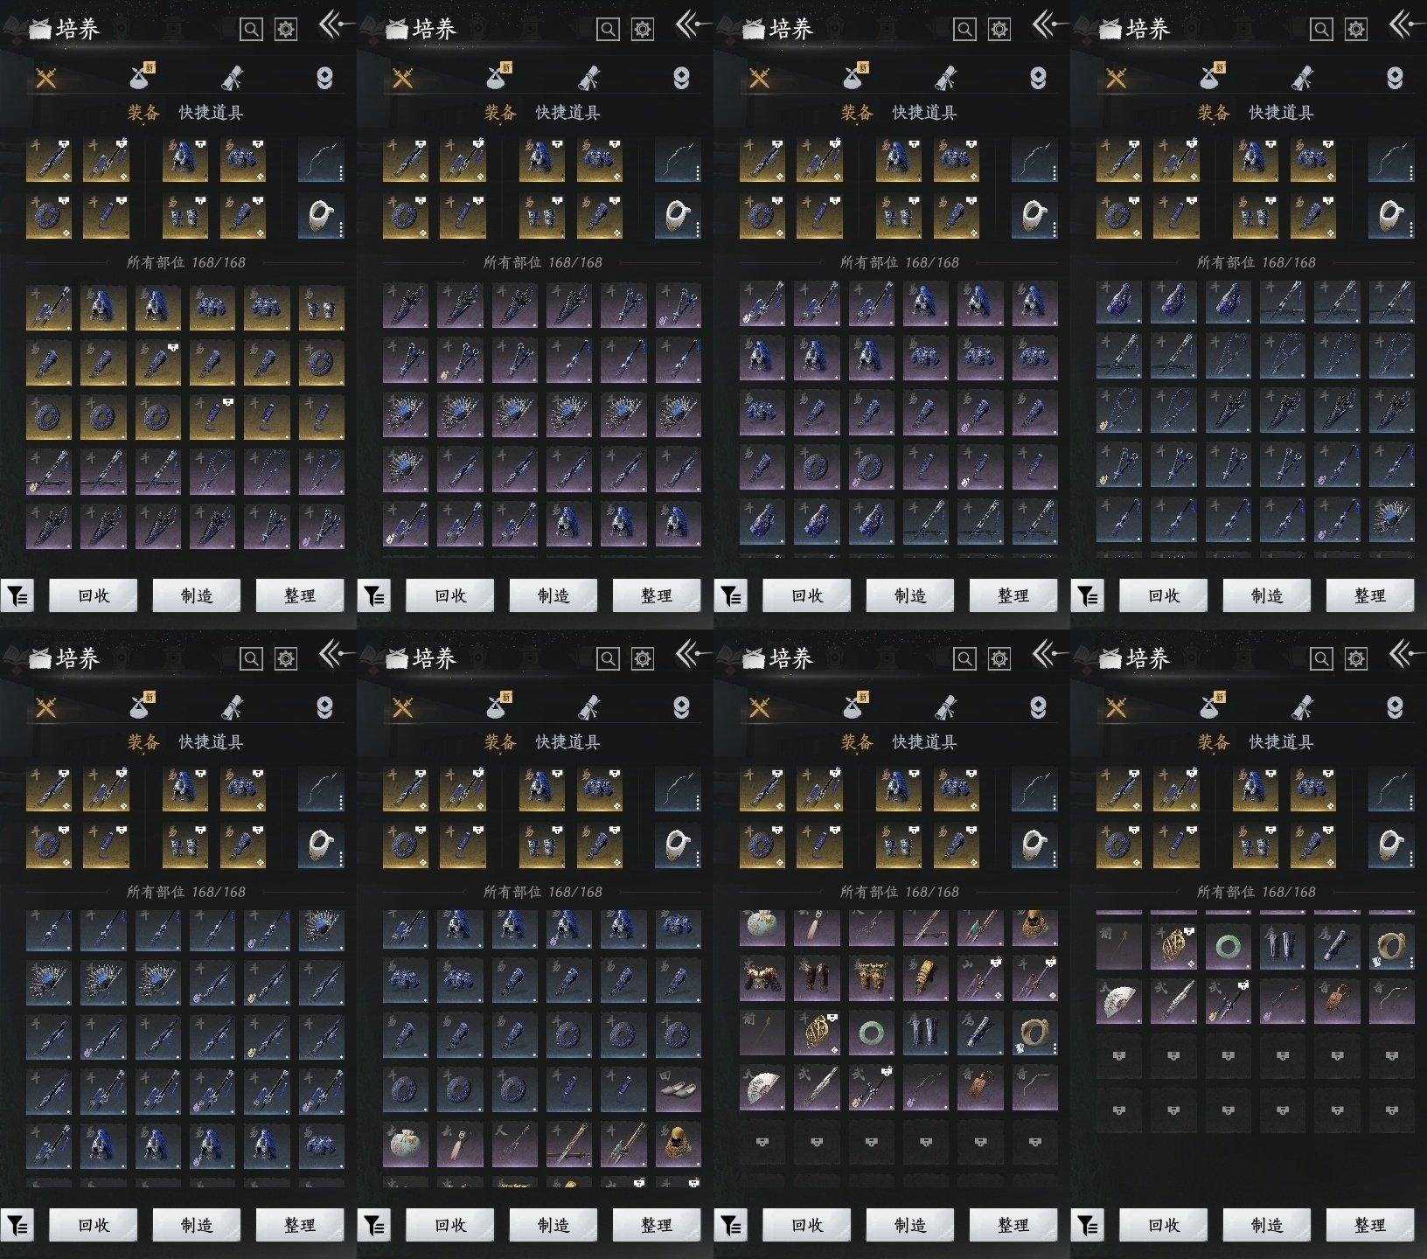Click 整理 in top row's third panel
Screen dimensions: 1427x1259
[x=1013, y=595]
